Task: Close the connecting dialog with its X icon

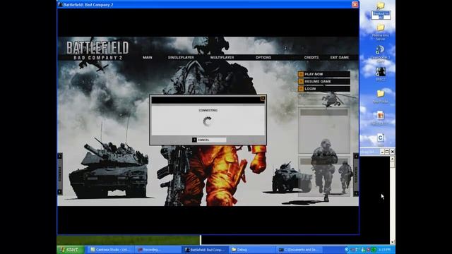Action: (x=263, y=99)
